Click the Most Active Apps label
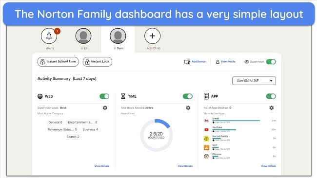Screen dimensions: 317x178 click(x=214, y=113)
